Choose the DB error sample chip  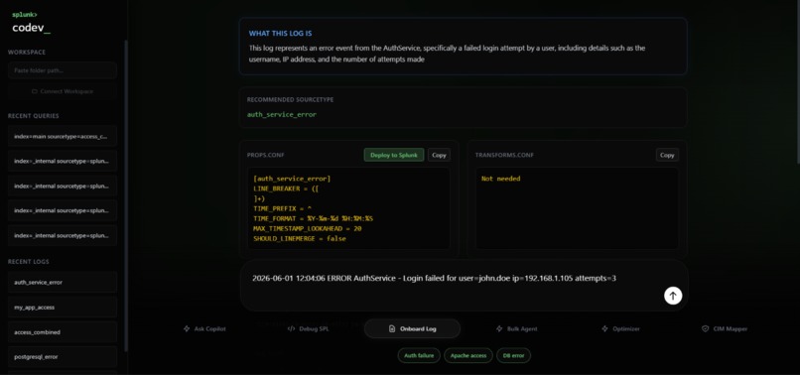coord(513,355)
